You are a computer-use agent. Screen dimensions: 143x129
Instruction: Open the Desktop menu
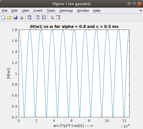point(66,11)
